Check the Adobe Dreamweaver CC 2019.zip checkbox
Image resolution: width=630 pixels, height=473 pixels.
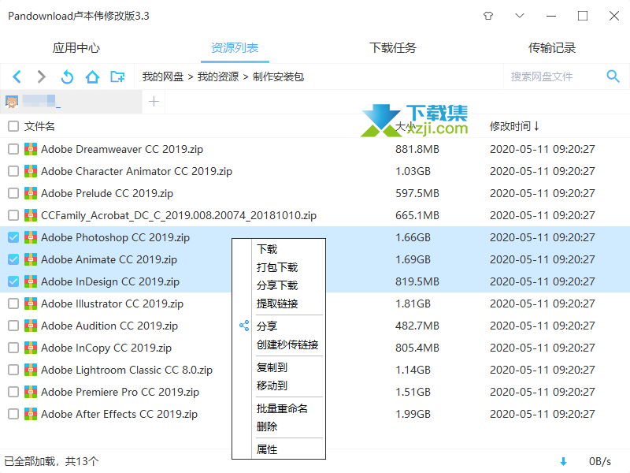(x=13, y=149)
